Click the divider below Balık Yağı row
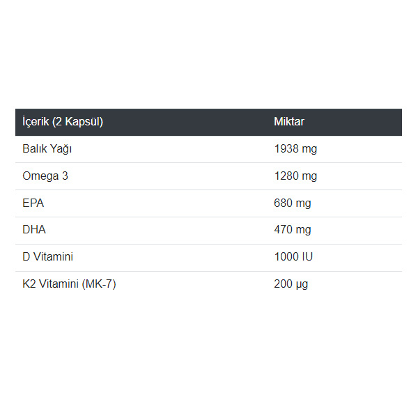This screenshot has height=418, width=418. coord(208,162)
